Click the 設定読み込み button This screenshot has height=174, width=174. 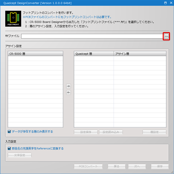(111, 132)
